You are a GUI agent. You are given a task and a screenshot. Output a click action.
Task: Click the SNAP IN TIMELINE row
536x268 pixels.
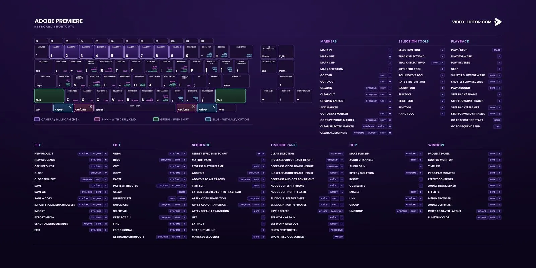(228, 230)
